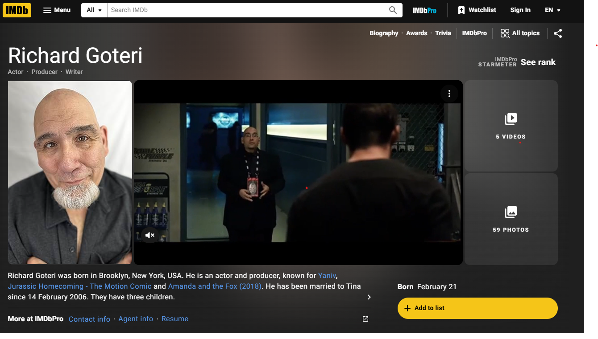Viewport: 598px width, 339px height.
Task: Open the EN language dropdown
Action: [552, 10]
